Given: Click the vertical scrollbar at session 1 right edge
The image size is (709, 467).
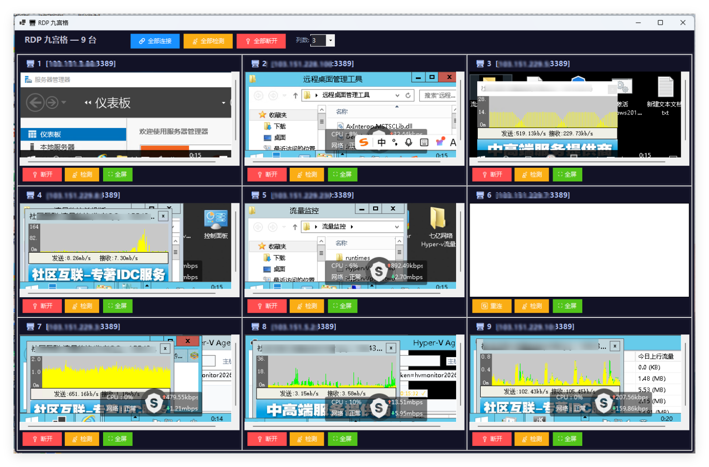Looking at the screenshot, I should pos(235,109).
